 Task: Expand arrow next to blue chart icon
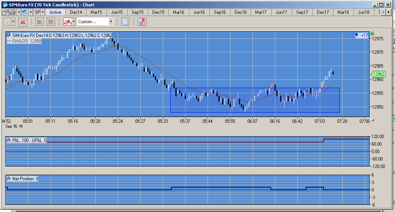click(31, 12)
